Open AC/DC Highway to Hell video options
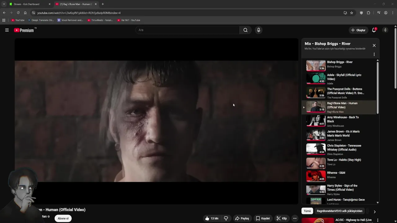 pyautogui.click(x=377, y=220)
